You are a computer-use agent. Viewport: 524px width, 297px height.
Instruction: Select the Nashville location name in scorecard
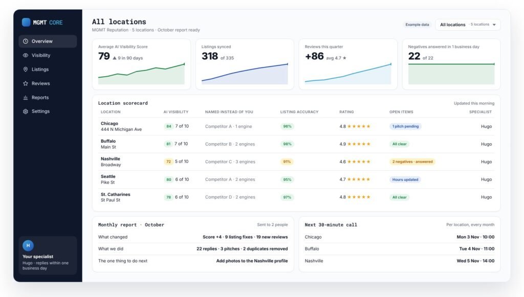[111, 159]
